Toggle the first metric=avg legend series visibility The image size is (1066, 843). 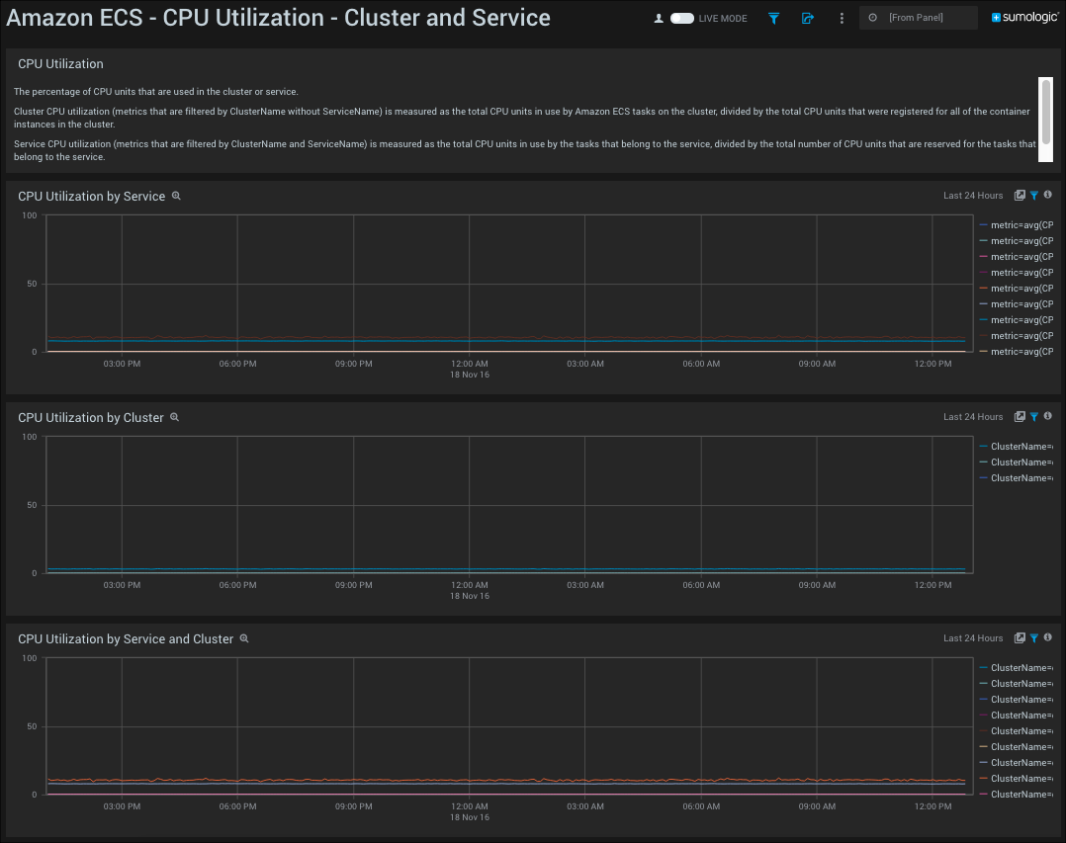click(x=1019, y=225)
